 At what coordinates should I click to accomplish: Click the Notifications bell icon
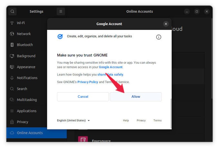pos(12,78)
